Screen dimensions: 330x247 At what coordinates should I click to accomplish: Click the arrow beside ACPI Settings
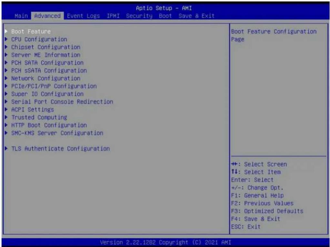pos(6,109)
